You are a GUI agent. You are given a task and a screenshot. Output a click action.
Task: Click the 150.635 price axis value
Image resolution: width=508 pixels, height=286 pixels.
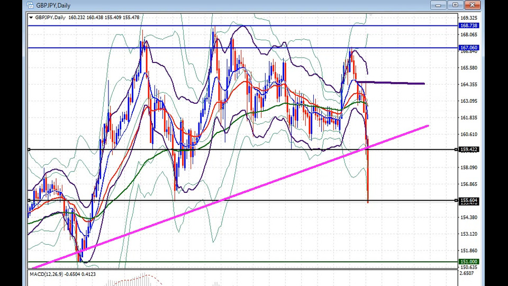469,267
